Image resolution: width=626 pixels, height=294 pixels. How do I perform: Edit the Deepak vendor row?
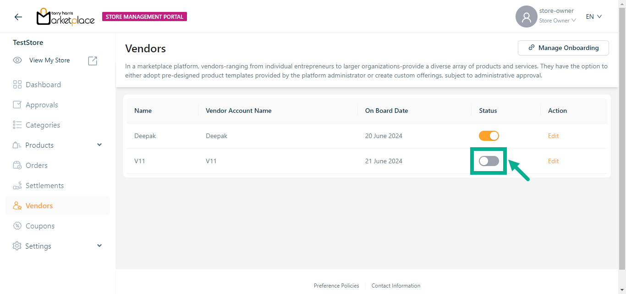point(553,136)
